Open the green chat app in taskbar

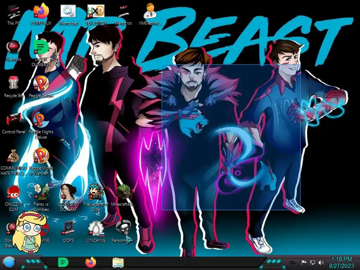pyautogui.click(x=63, y=262)
